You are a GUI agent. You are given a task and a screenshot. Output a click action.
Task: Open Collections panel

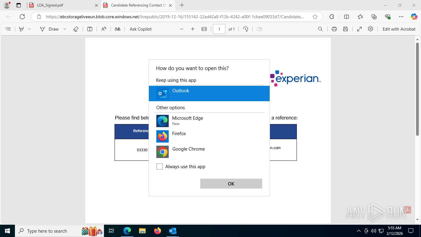(x=374, y=17)
